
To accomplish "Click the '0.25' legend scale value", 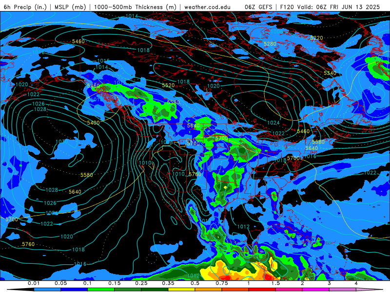I will [x=141, y=283].
